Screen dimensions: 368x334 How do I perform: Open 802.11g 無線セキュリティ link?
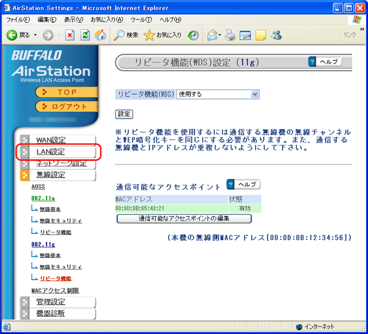[60, 266]
